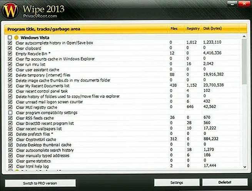
Task: Uncheck Empty Recycle Bin option
Action: pyautogui.click(x=10, y=54)
